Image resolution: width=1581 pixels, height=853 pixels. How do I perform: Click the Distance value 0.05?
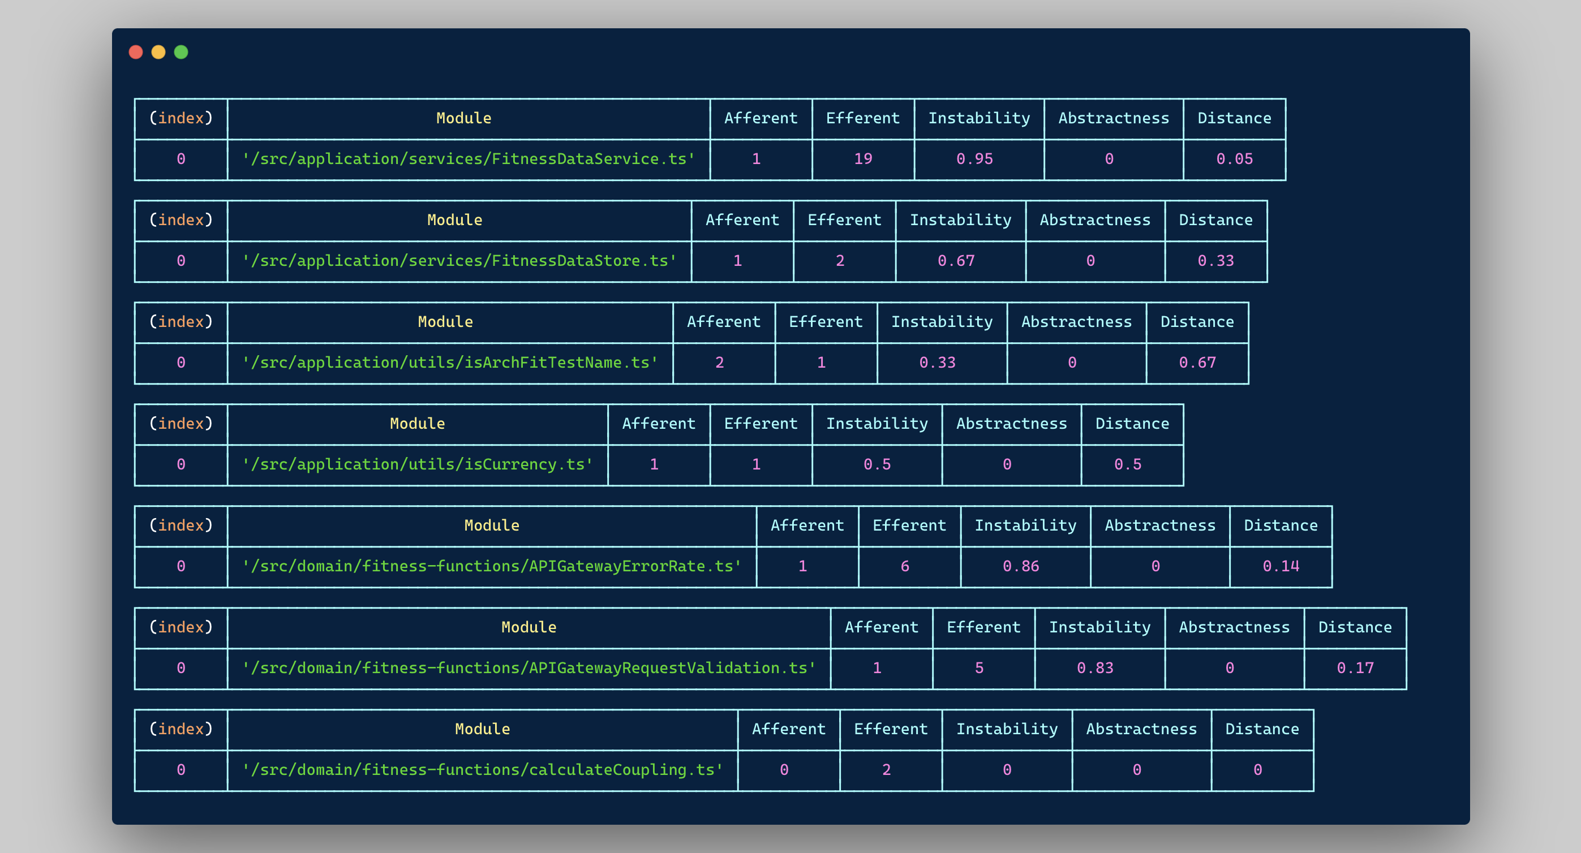point(1234,159)
